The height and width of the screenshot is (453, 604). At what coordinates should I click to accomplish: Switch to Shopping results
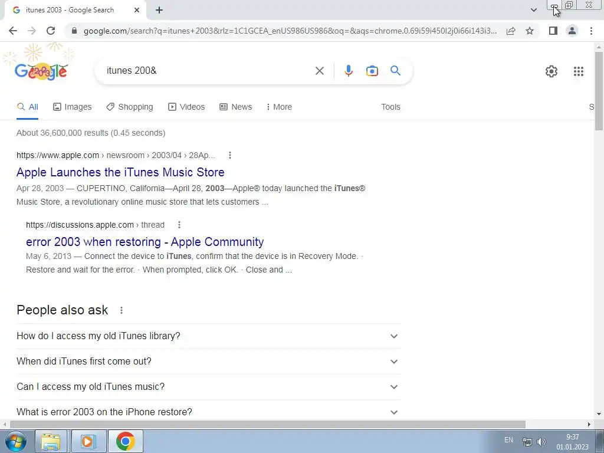[130, 107]
